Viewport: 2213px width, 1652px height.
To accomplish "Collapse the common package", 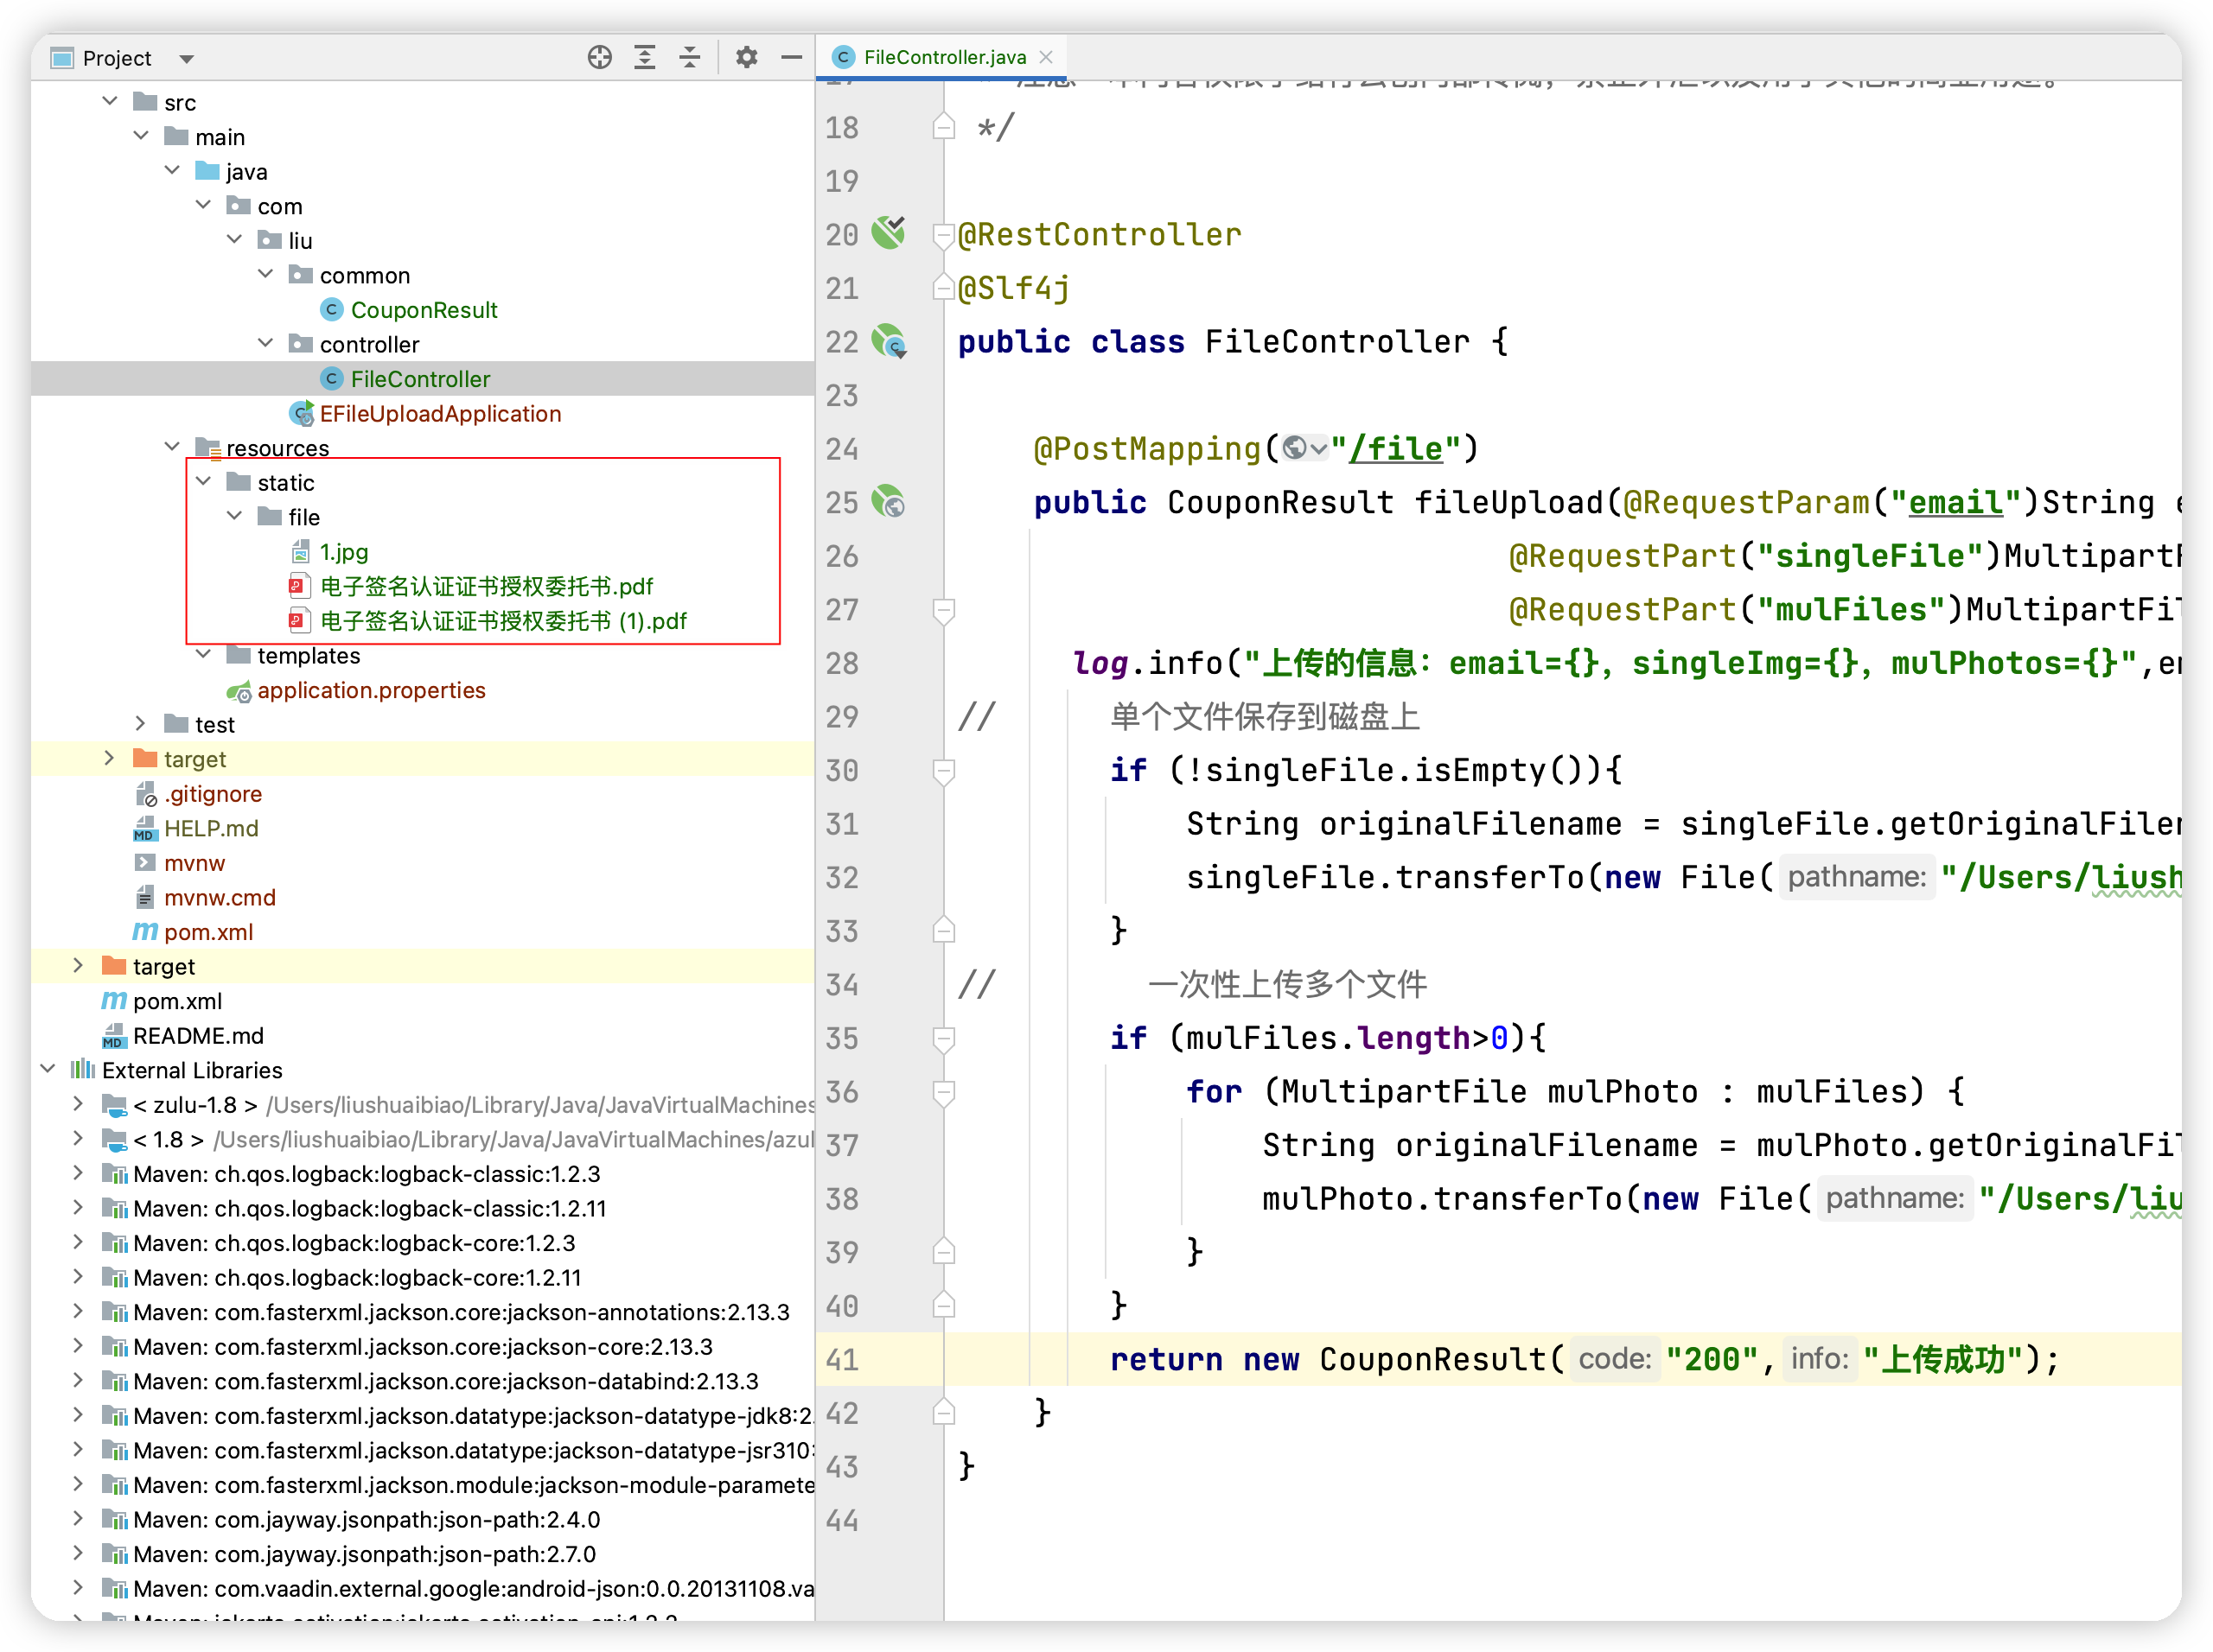I will tap(265, 274).
